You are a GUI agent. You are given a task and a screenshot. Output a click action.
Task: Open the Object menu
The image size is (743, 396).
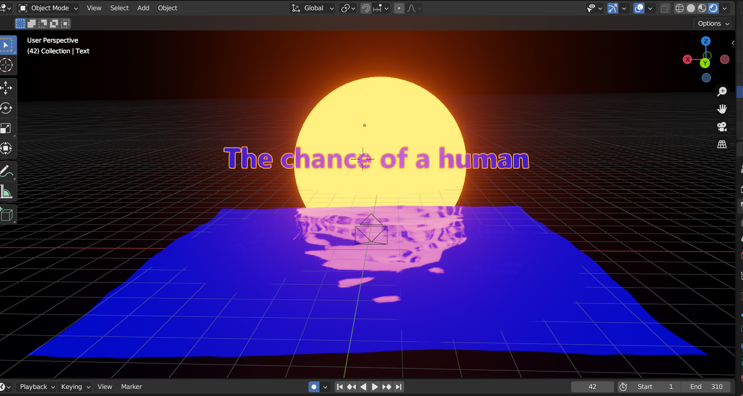tap(167, 8)
